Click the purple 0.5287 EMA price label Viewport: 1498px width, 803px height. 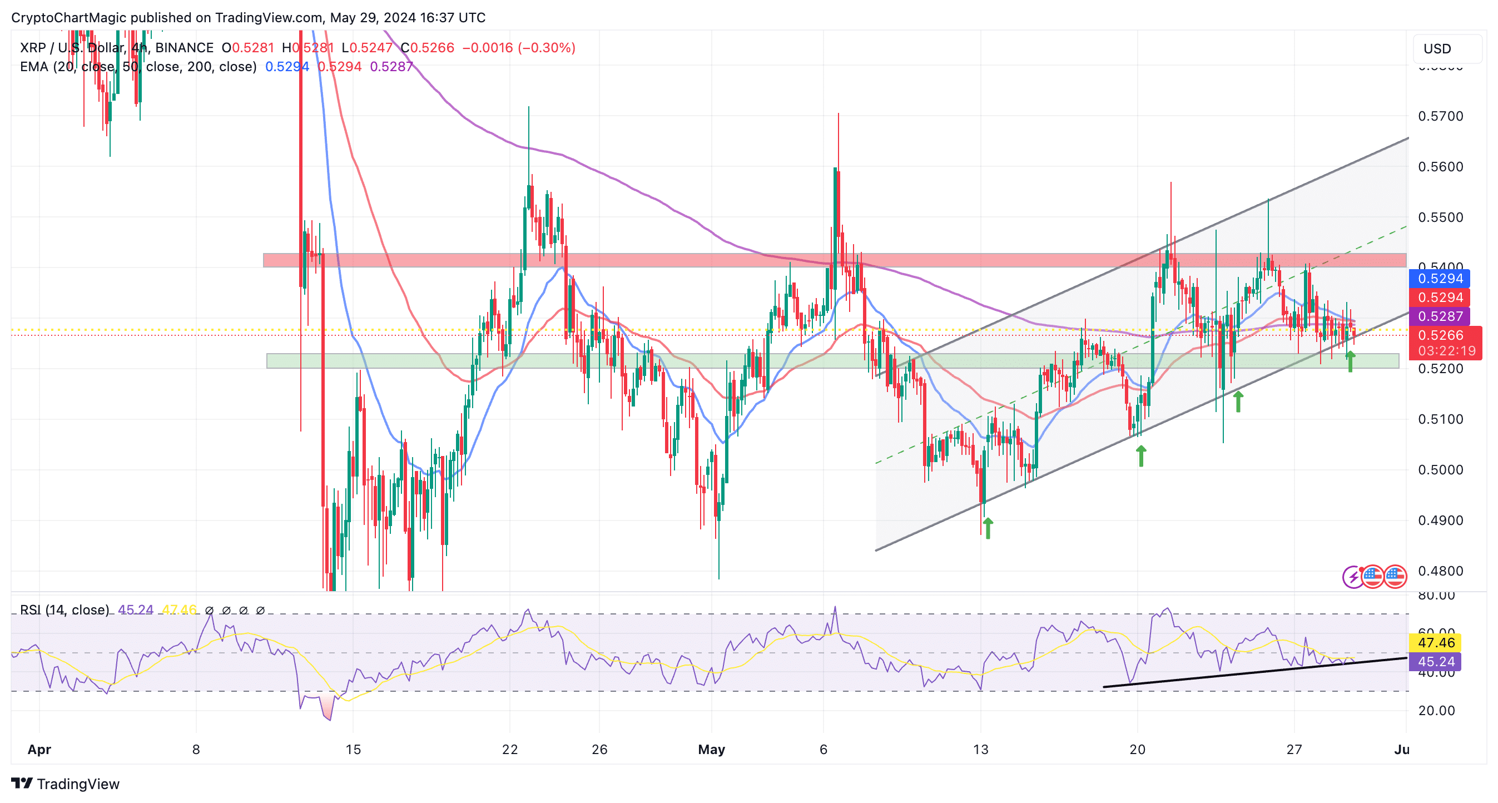(1439, 316)
